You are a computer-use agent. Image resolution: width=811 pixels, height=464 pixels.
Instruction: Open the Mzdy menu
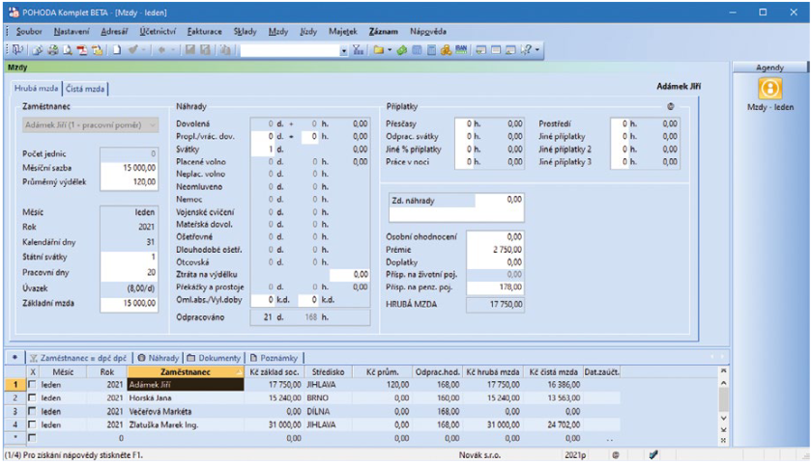pyautogui.click(x=276, y=31)
